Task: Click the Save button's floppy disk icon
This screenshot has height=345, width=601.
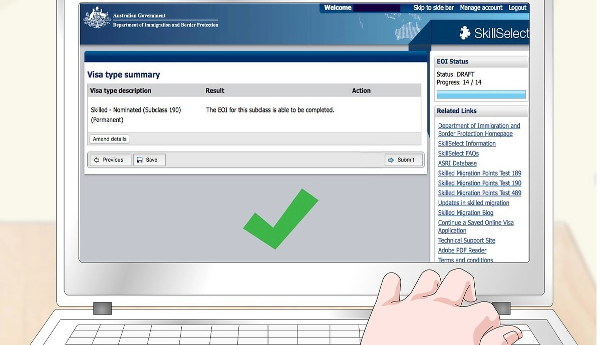Action: pyautogui.click(x=140, y=160)
